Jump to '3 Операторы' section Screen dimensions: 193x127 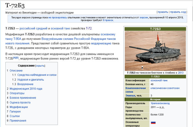(16, 93)
